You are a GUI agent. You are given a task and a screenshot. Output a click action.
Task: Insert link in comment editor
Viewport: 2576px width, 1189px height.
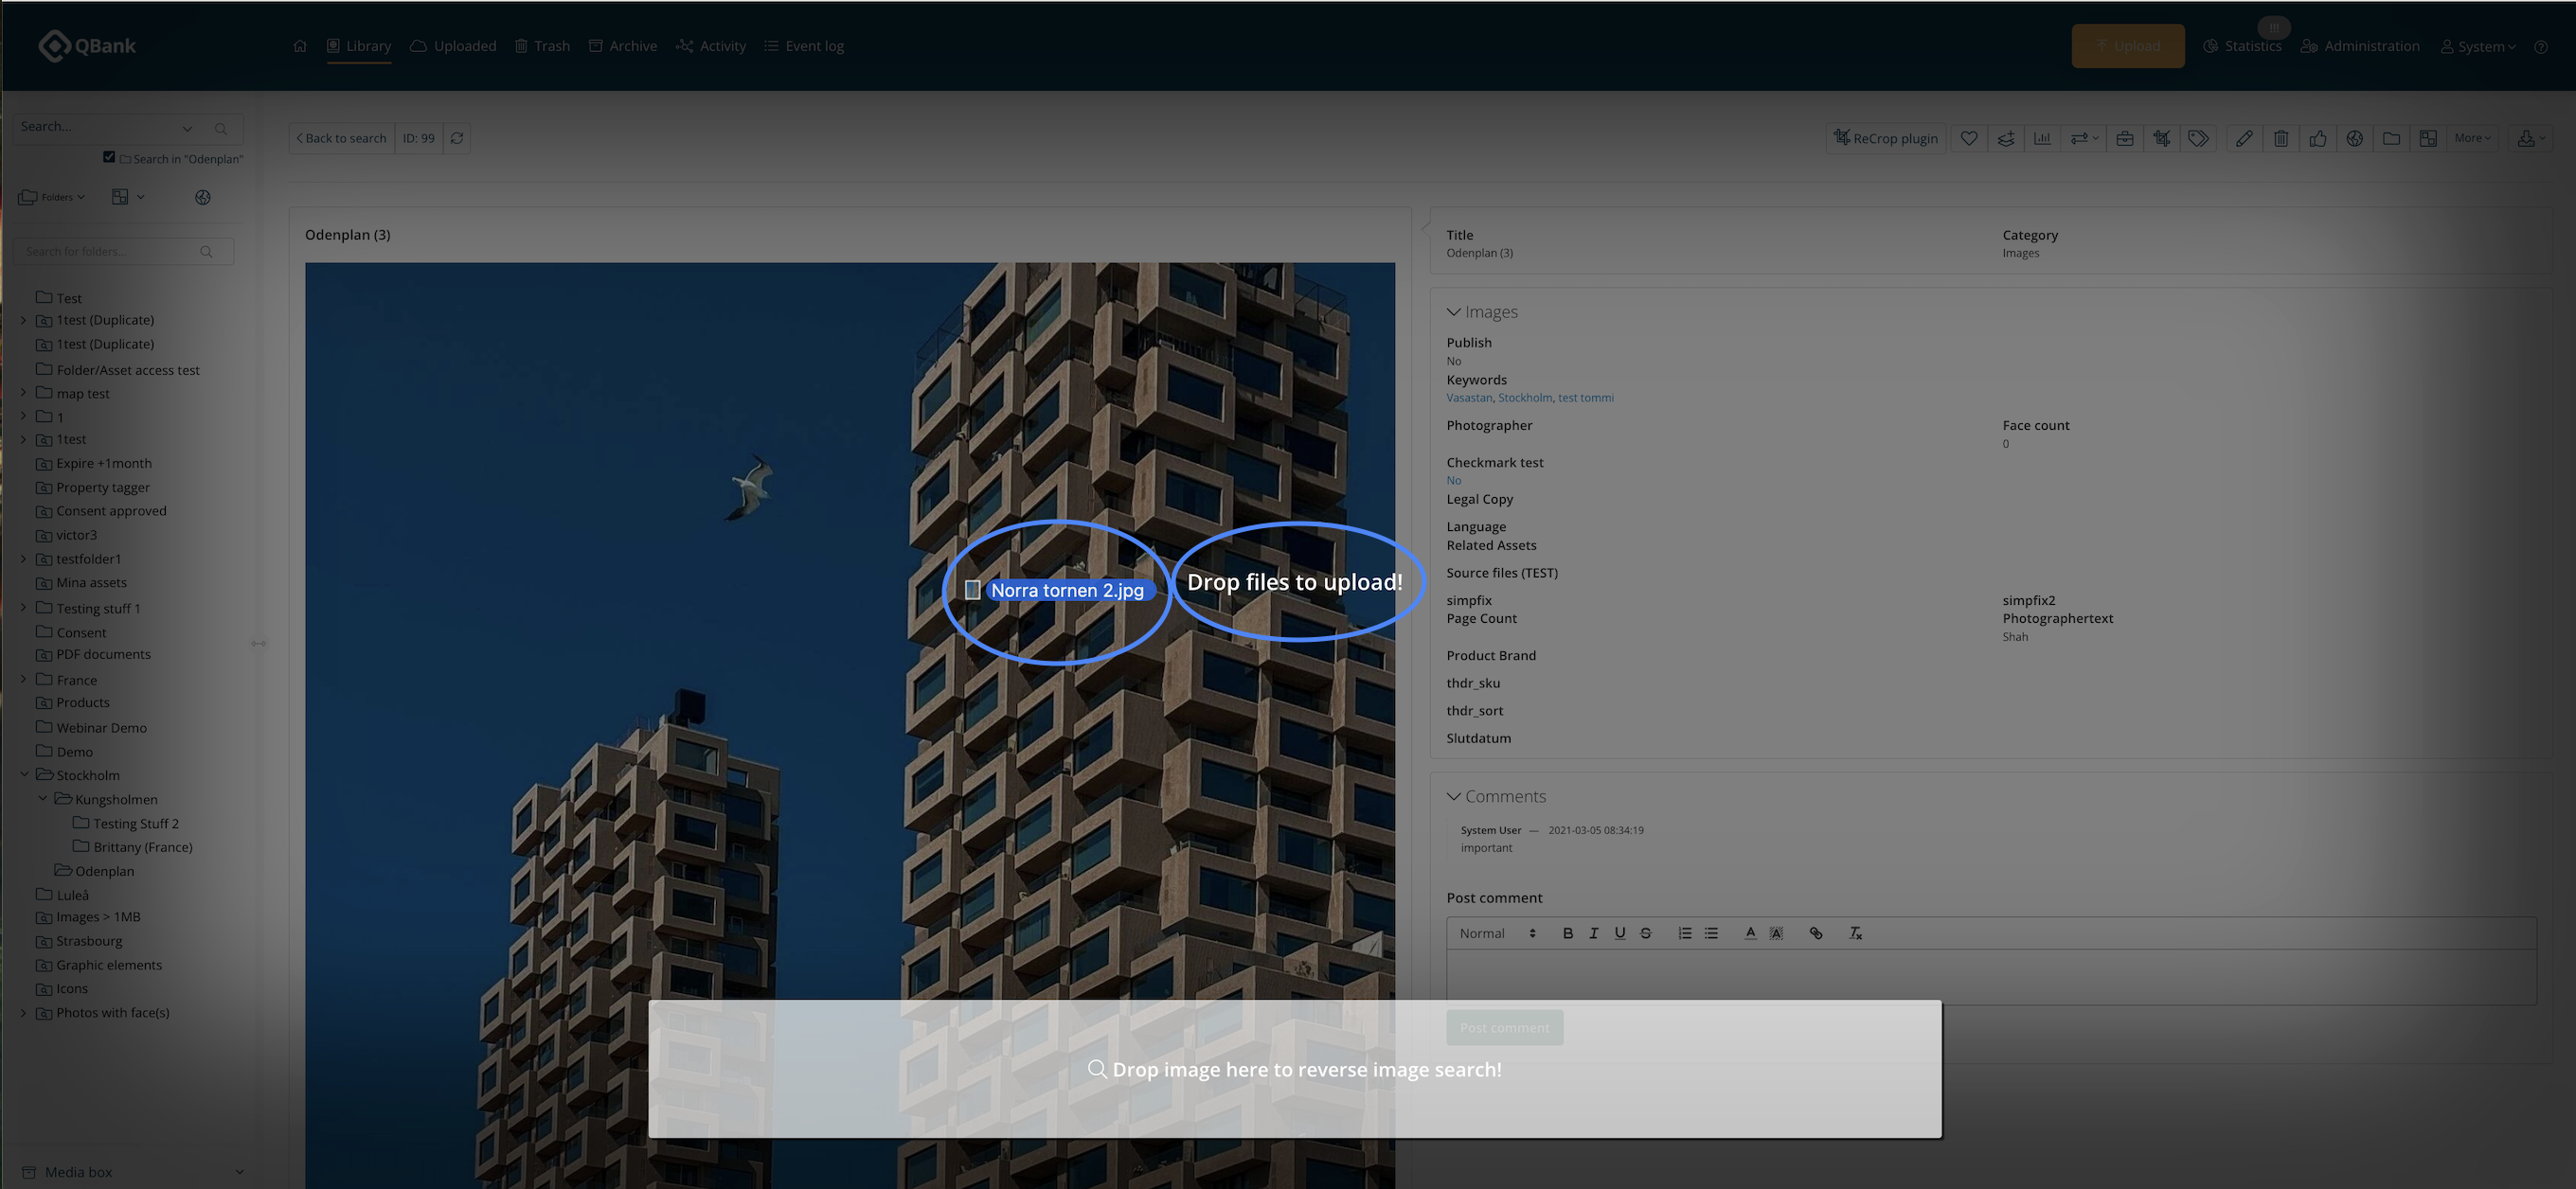click(1816, 933)
